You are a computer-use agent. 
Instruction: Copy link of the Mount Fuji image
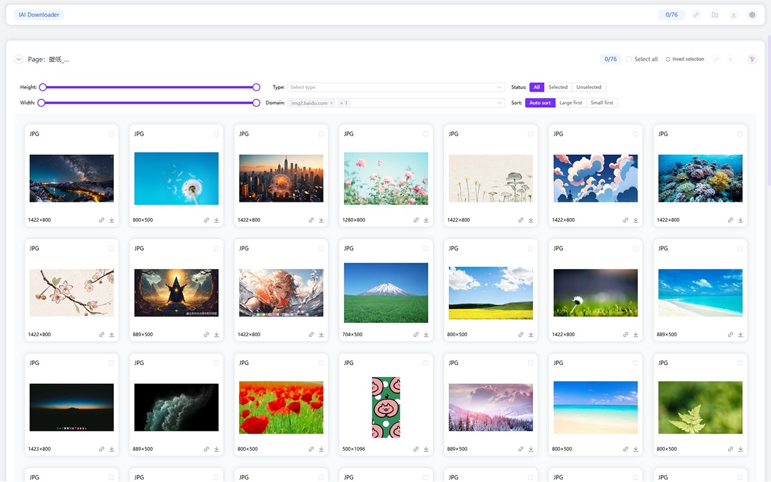point(416,334)
